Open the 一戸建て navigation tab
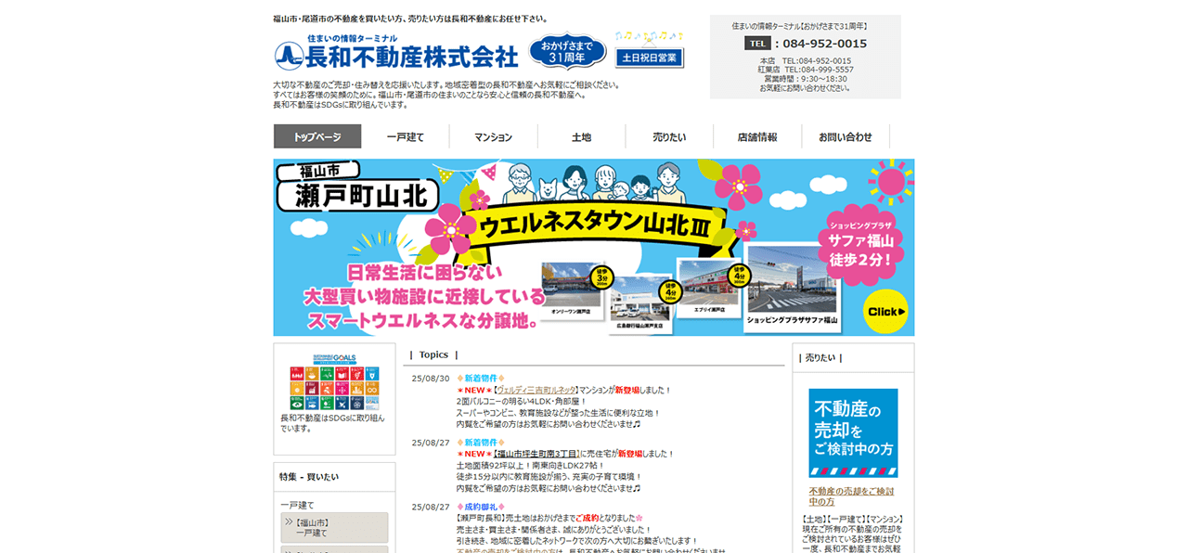 click(406, 136)
